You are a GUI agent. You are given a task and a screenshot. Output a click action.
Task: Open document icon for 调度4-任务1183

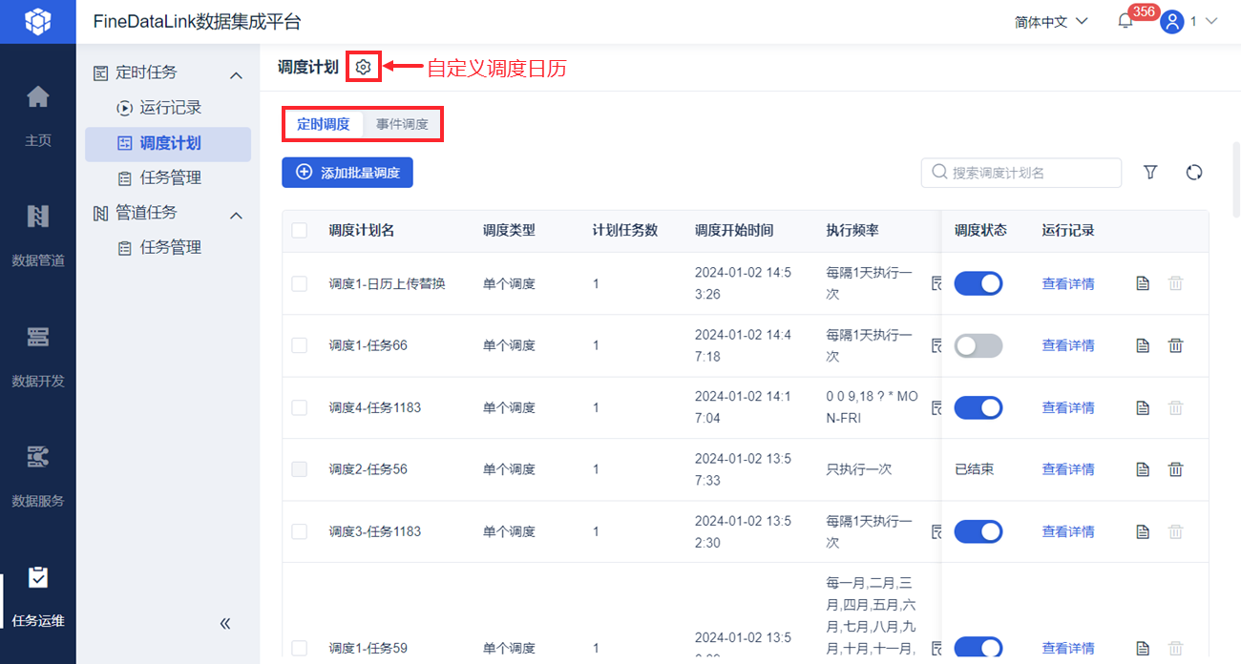(1143, 407)
